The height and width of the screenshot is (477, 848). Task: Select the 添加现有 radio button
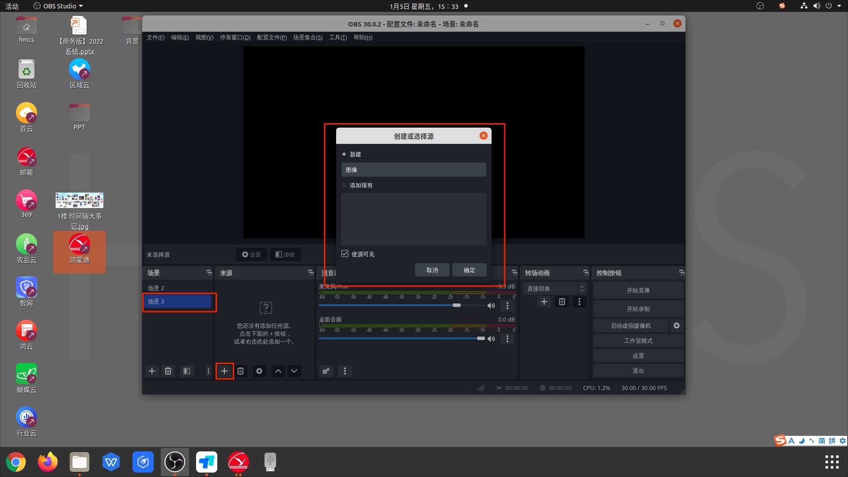pyautogui.click(x=344, y=185)
